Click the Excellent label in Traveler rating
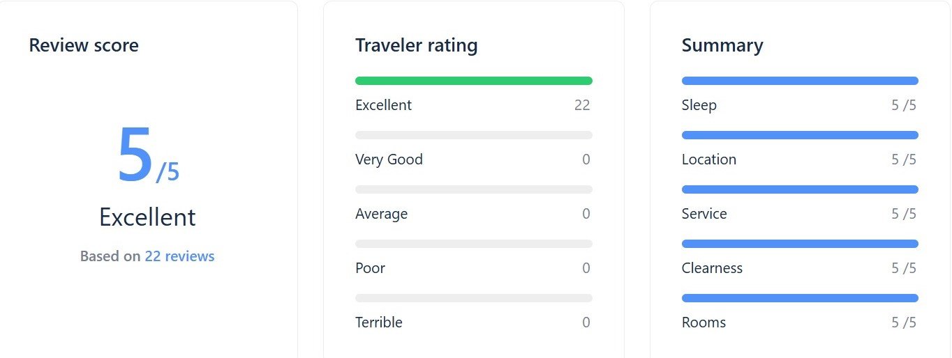The image size is (952, 358). [383, 105]
